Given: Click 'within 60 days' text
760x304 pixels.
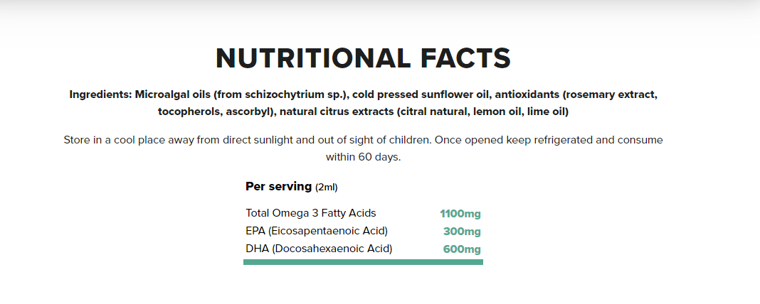Looking at the screenshot, I should pos(362,157).
